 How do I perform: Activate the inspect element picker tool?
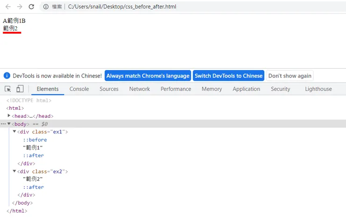pyautogui.click(x=8, y=89)
